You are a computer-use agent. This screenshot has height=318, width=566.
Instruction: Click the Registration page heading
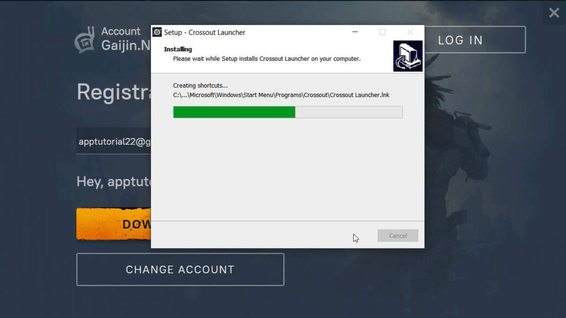(114, 92)
